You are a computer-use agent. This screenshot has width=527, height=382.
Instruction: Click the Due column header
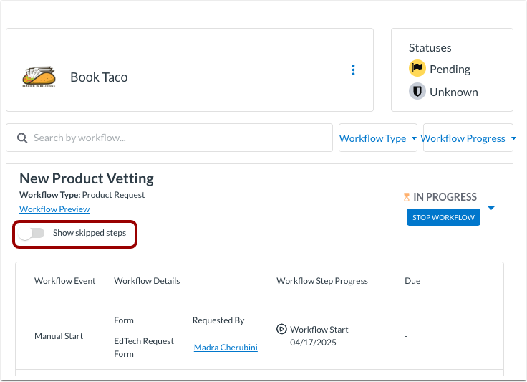(412, 281)
